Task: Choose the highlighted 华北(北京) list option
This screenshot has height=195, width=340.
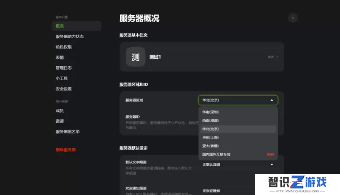Action: coord(238,129)
